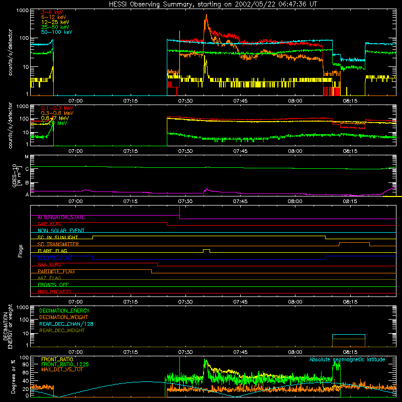
Task: Select the 6-12 keV legend label
Action: point(54,17)
